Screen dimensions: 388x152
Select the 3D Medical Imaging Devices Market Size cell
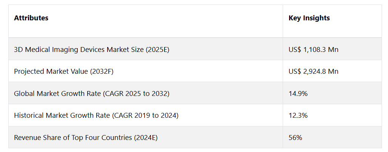point(146,49)
